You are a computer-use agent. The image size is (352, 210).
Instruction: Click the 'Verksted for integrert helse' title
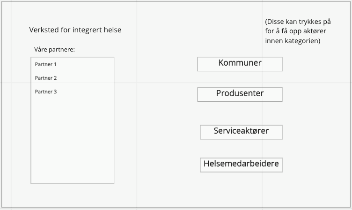[75, 30]
